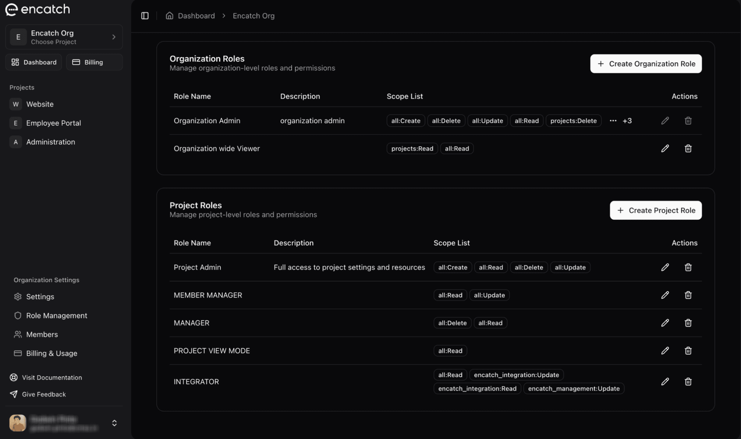Image resolution: width=741 pixels, height=439 pixels.
Task: Go to Role Management settings
Action: [x=56, y=315]
